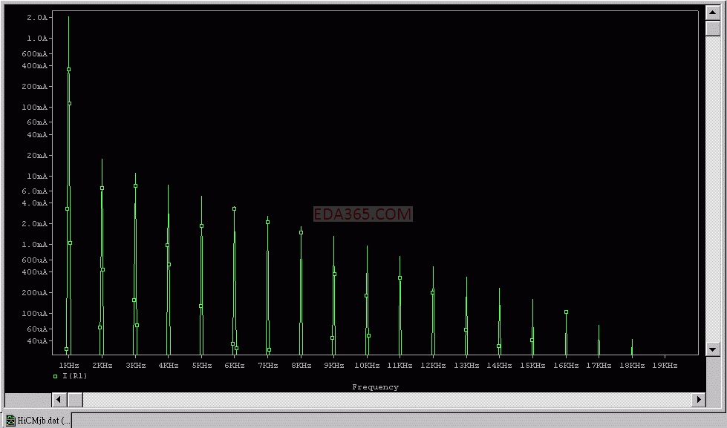Click the 7KHz x-axis label

tap(267, 366)
